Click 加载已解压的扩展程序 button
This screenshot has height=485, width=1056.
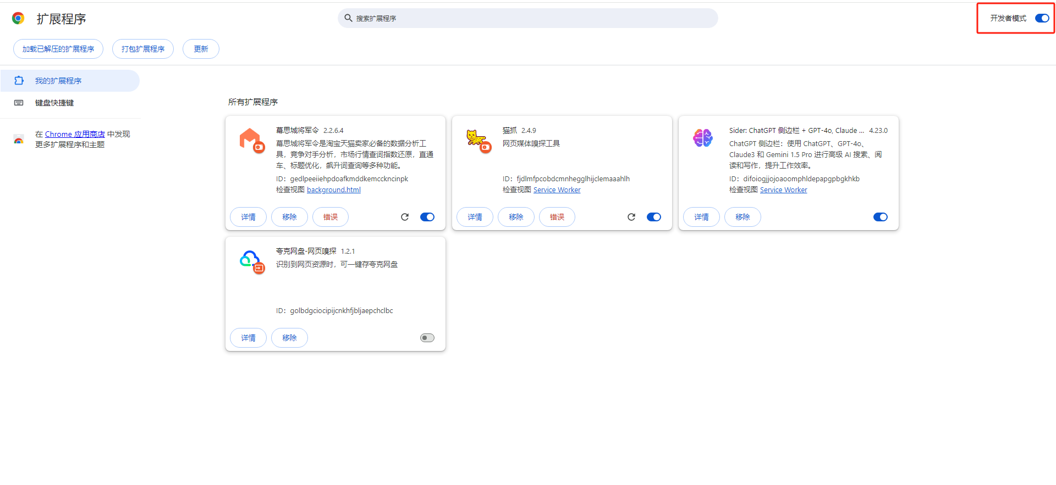coord(58,49)
